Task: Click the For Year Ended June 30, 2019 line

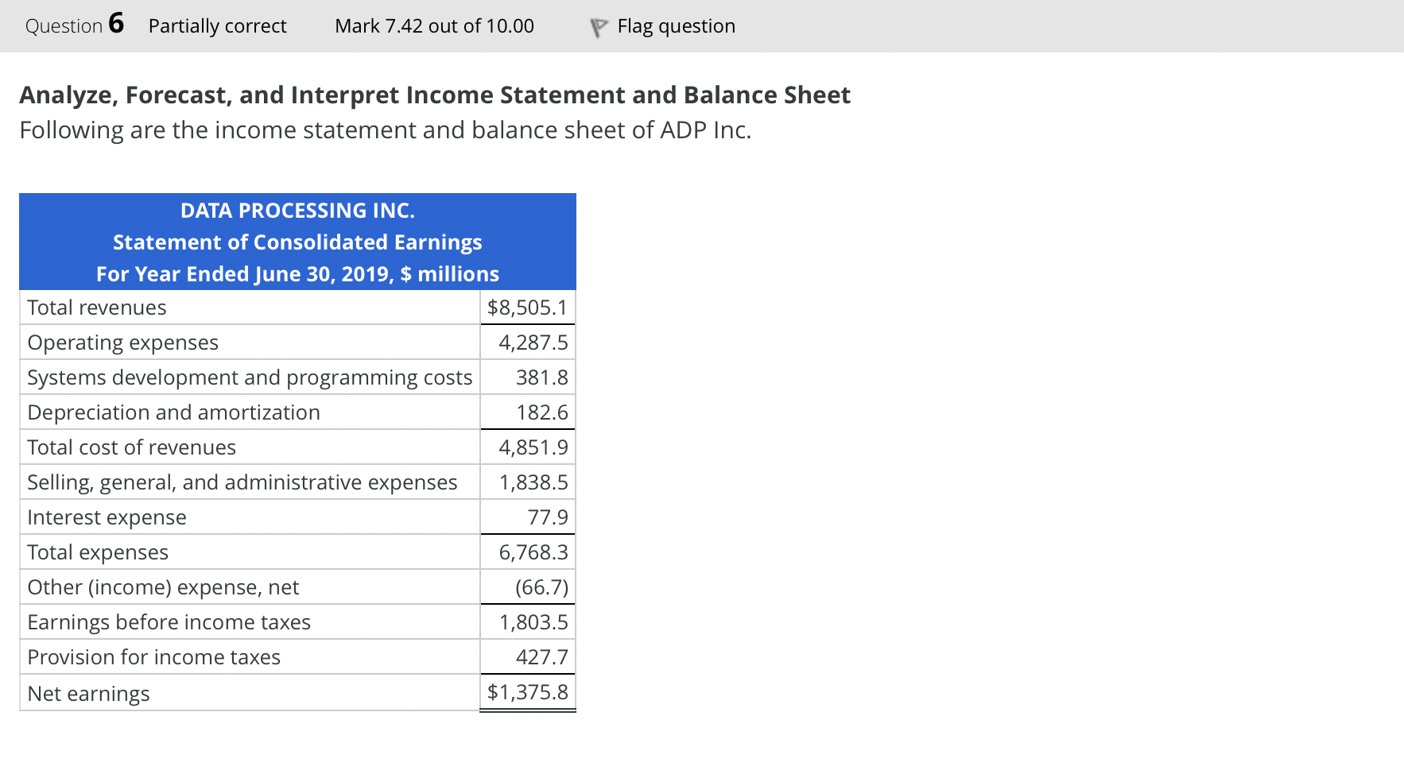Action: click(297, 273)
